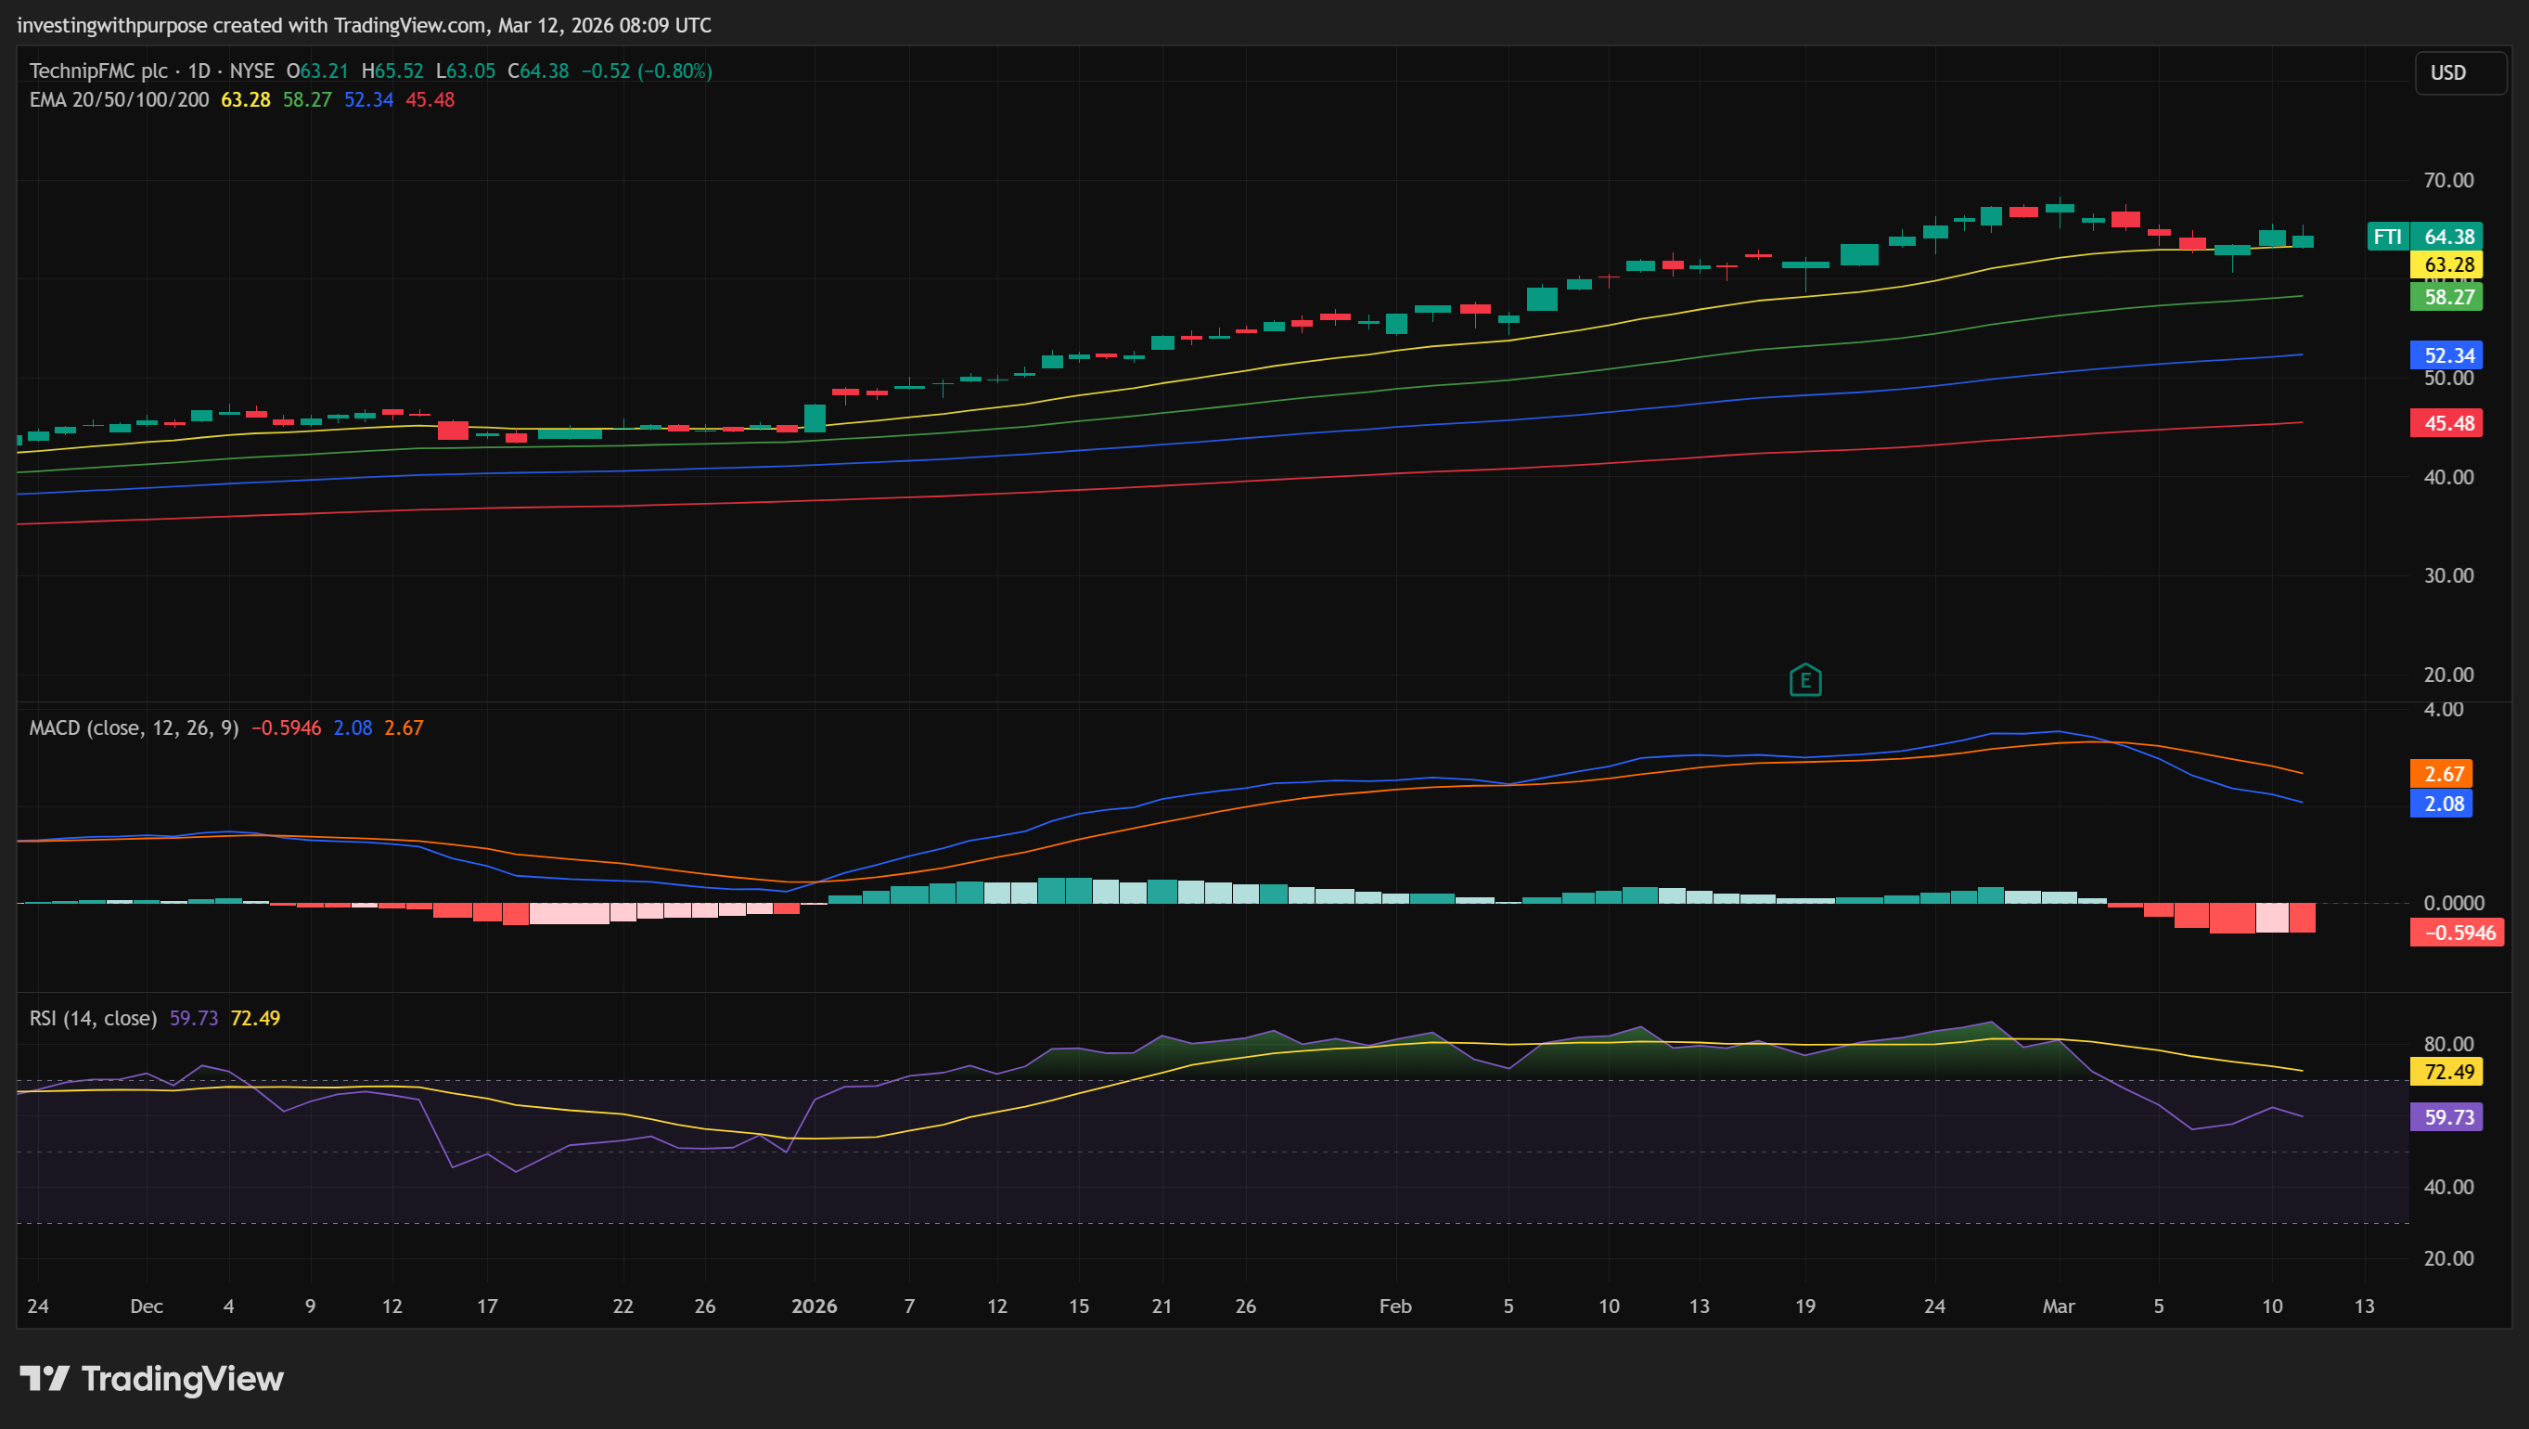The height and width of the screenshot is (1429, 2529).
Task: Click the TradingView wordmark link
Action: point(183,1378)
